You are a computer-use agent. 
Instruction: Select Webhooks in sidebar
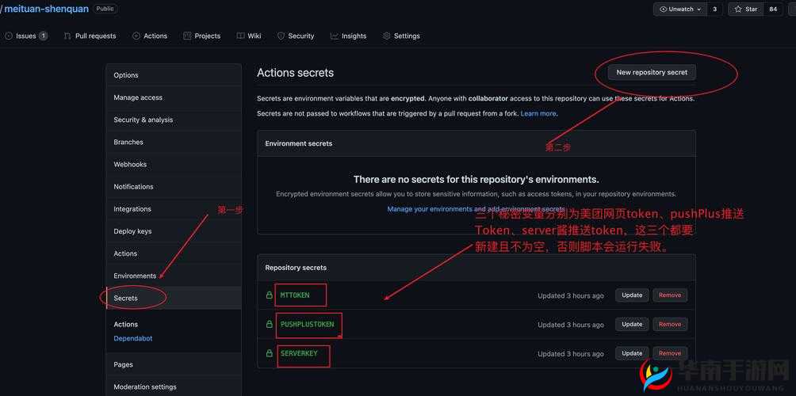pyautogui.click(x=174, y=164)
